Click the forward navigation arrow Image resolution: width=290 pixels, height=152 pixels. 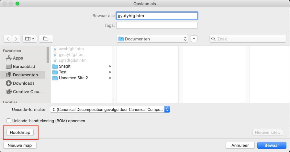tap(16, 39)
